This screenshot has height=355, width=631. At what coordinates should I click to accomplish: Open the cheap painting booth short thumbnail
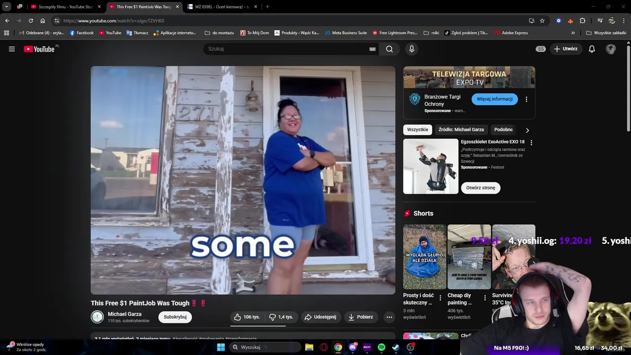pos(469,257)
